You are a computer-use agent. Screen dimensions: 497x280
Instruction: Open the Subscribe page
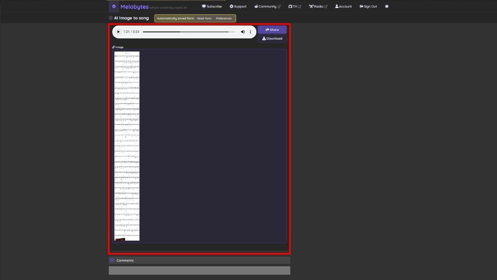[212, 7]
